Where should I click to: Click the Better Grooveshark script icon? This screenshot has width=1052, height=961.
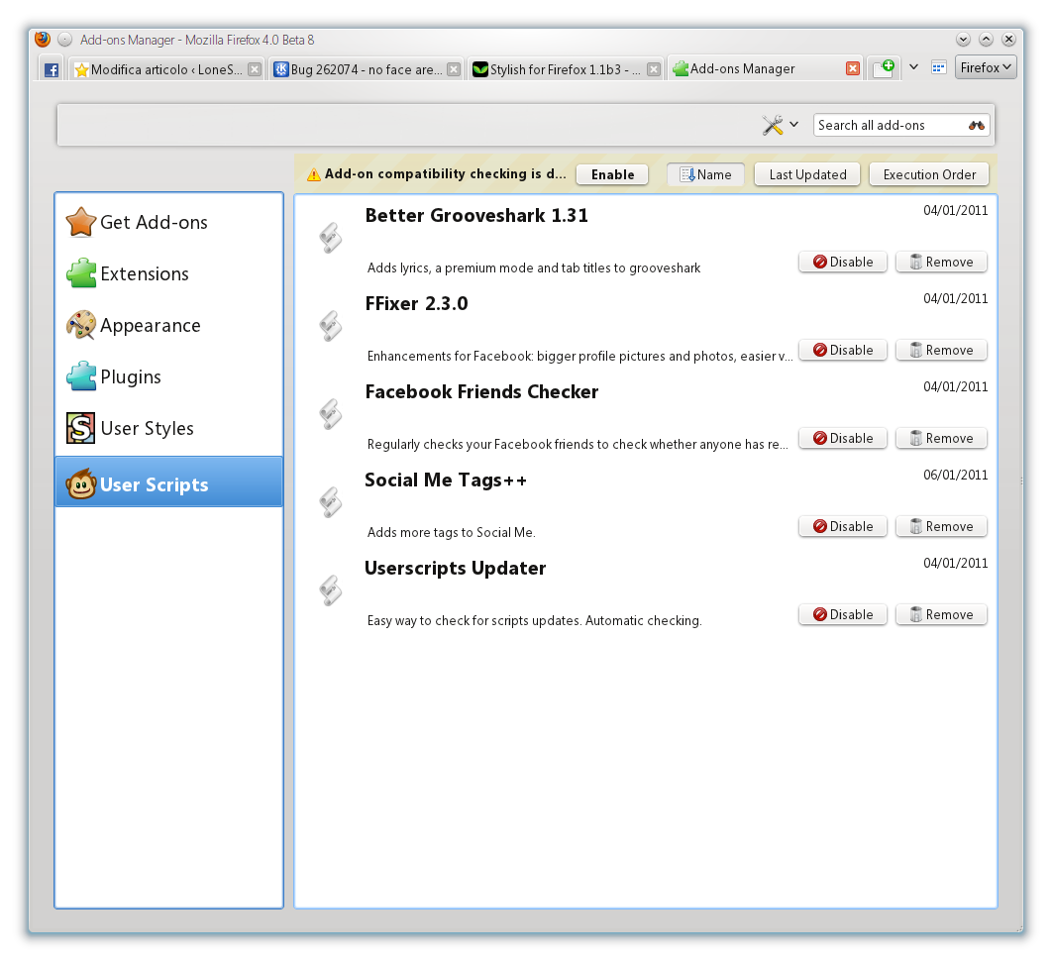coord(330,238)
